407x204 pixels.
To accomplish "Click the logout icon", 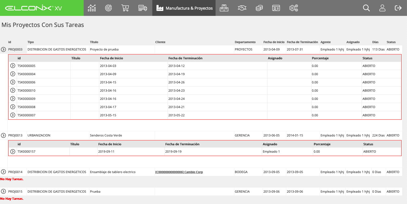I will [398, 8].
